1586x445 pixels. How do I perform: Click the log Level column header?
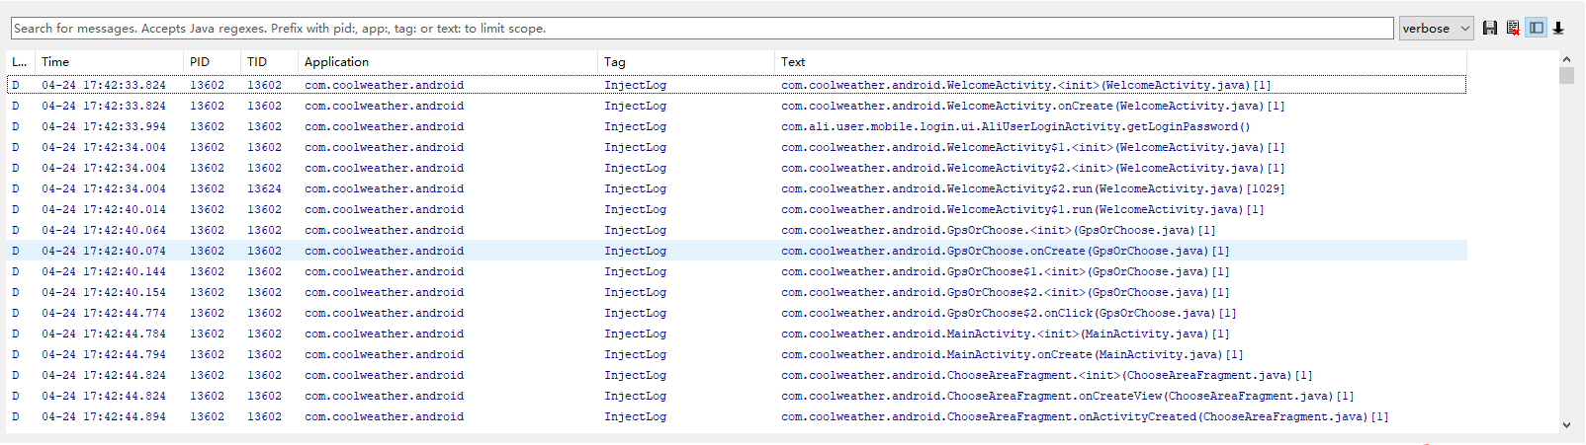21,61
